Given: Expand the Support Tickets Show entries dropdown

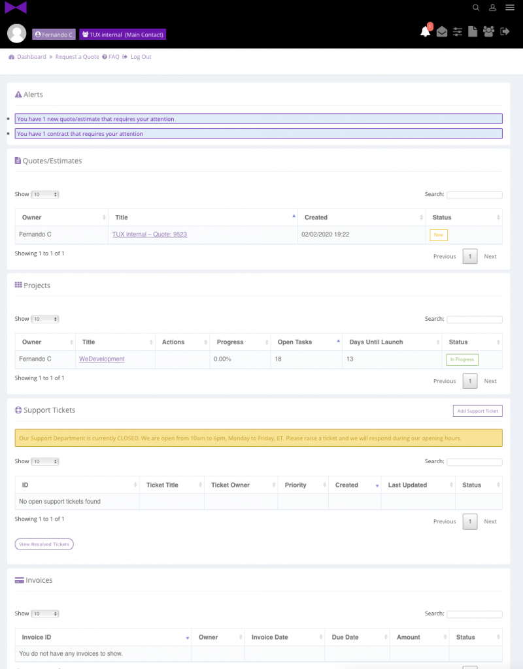Looking at the screenshot, I should click(x=45, y=461).
